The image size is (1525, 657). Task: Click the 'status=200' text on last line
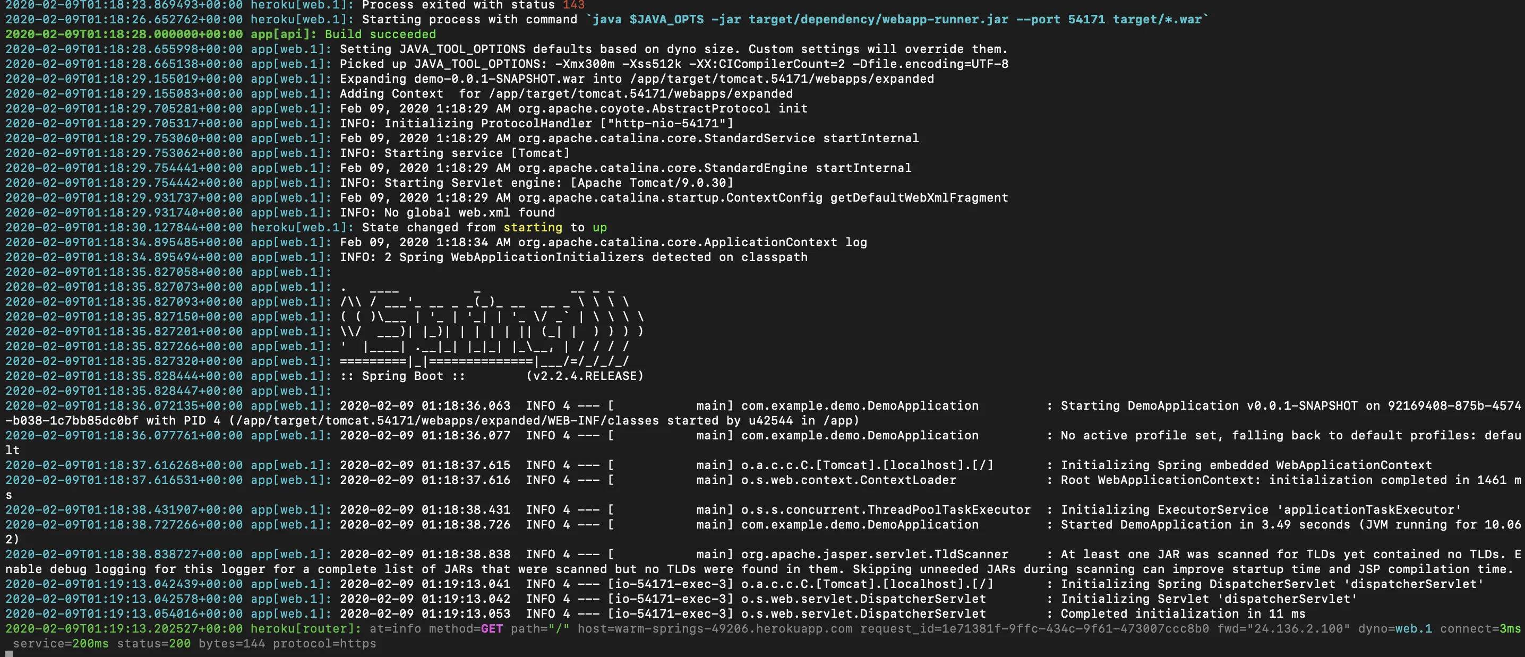154,643
